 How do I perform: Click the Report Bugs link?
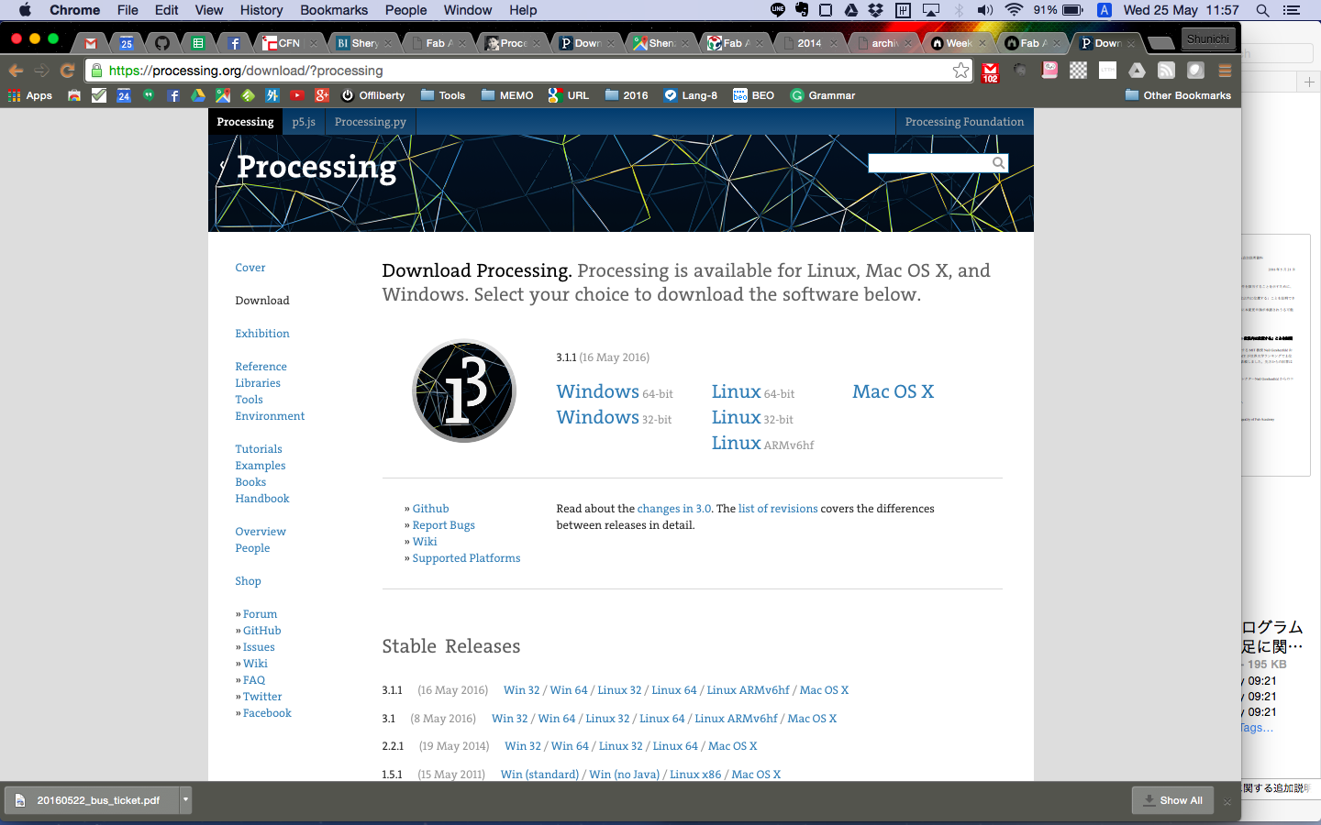click(x=443, y=525)
